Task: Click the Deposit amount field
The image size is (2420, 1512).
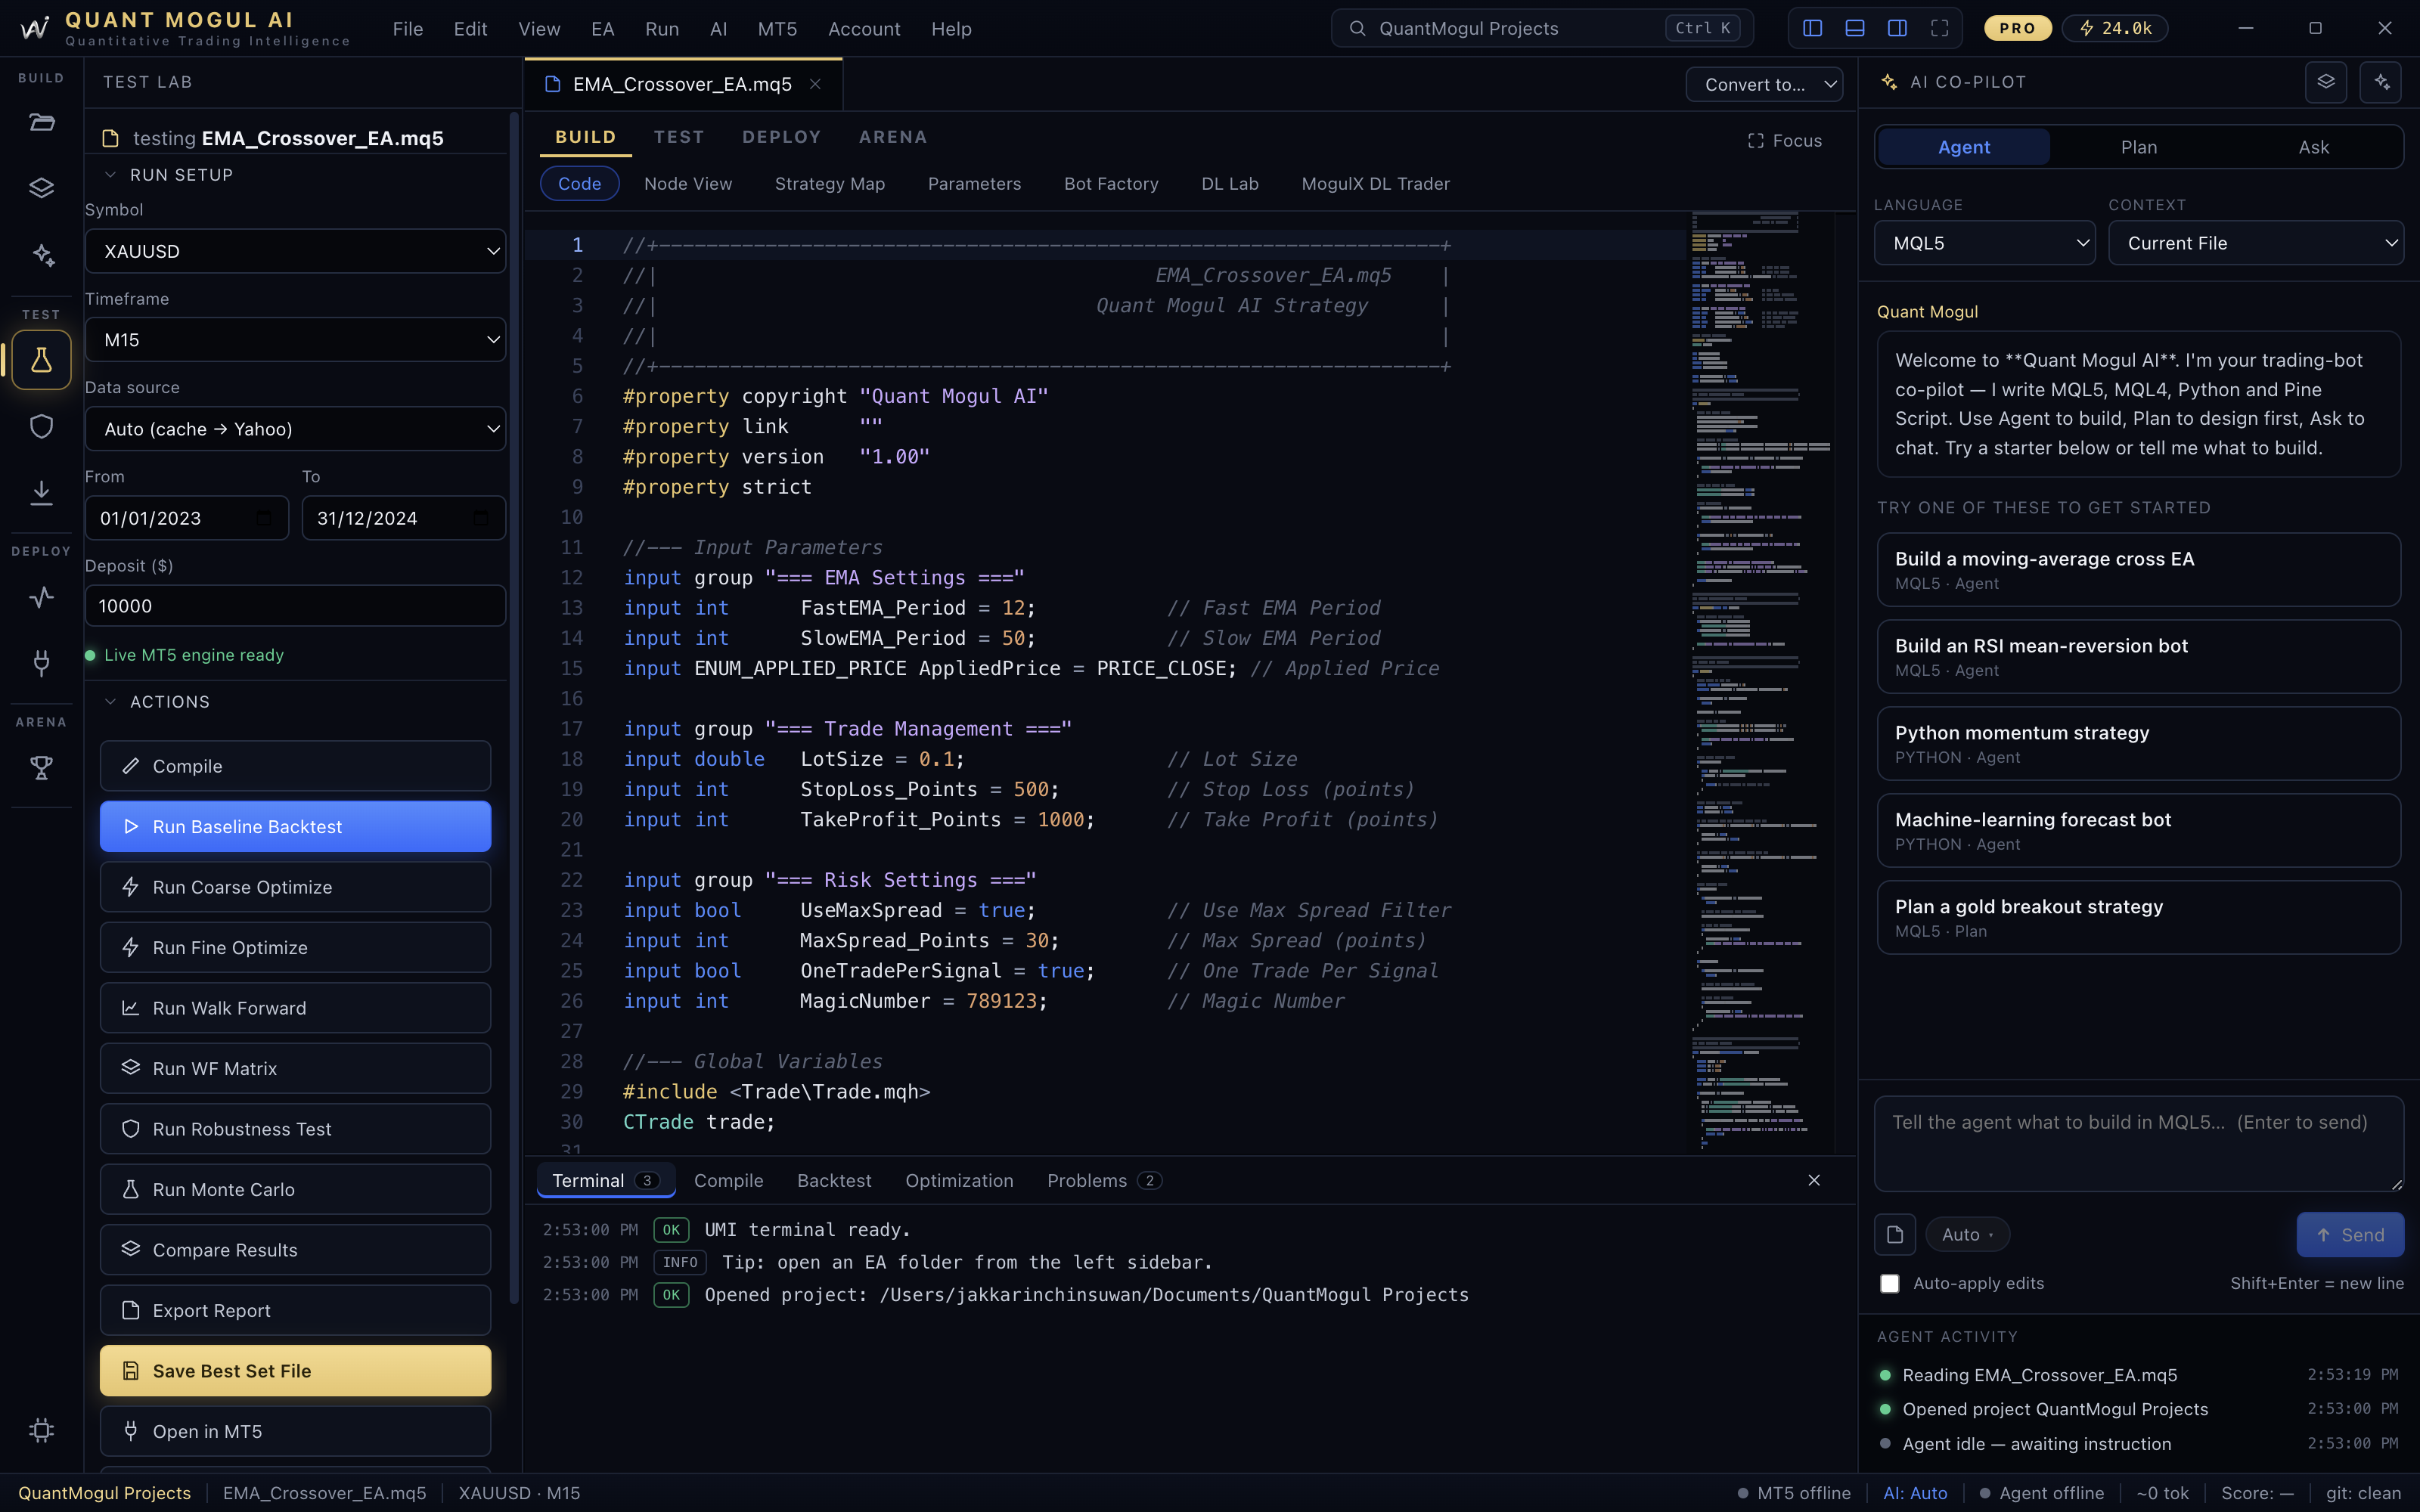Action: [295, 605]
